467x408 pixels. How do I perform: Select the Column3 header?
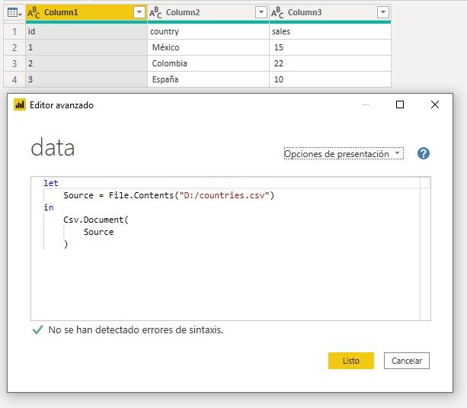click(330, 12)
